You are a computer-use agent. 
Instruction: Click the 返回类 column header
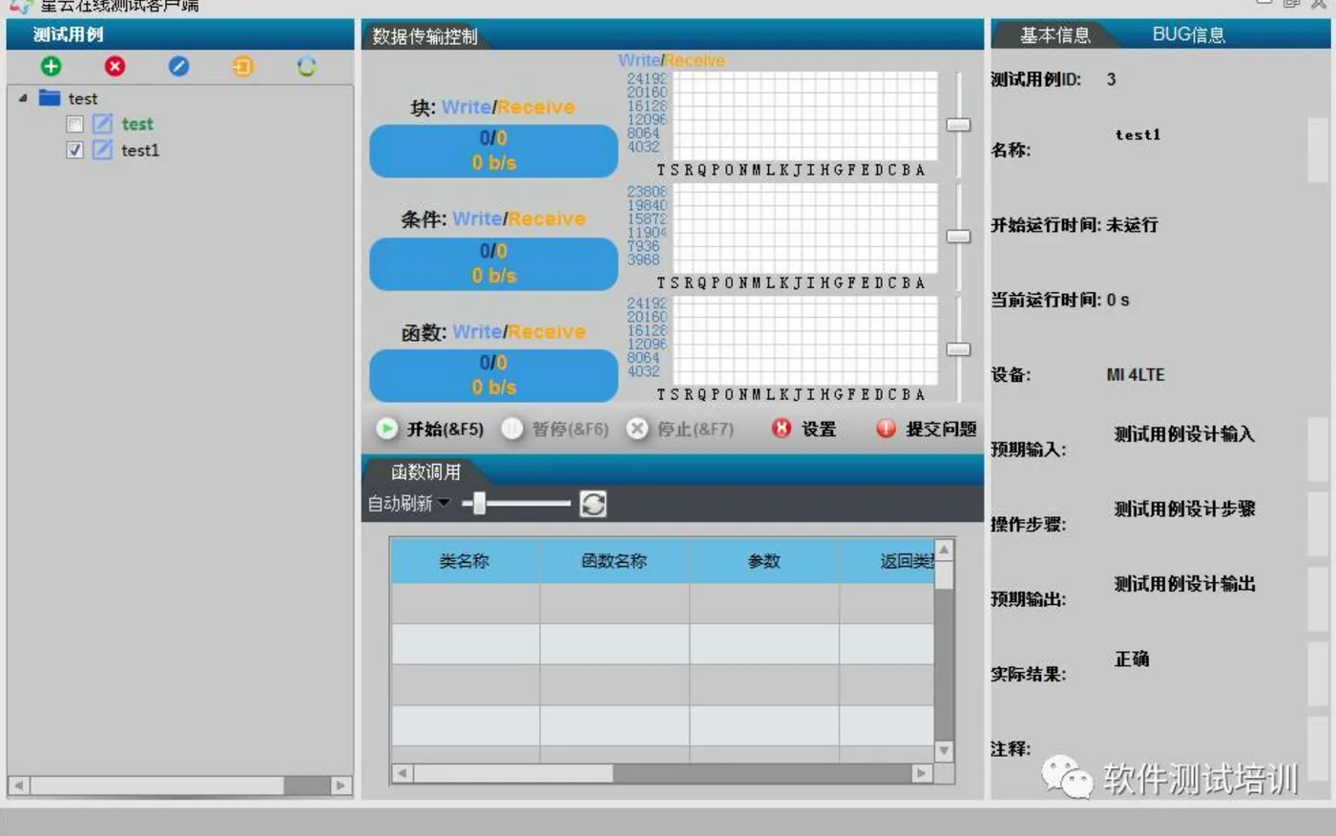click(887, 561)
